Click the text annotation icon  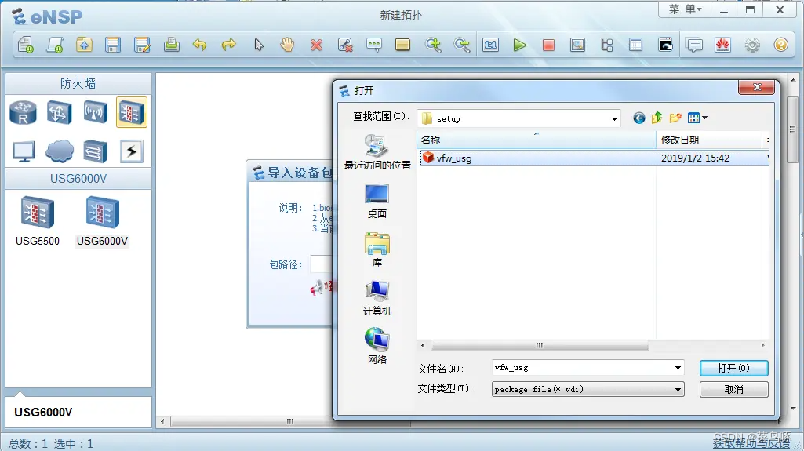[x=374, y=45]
